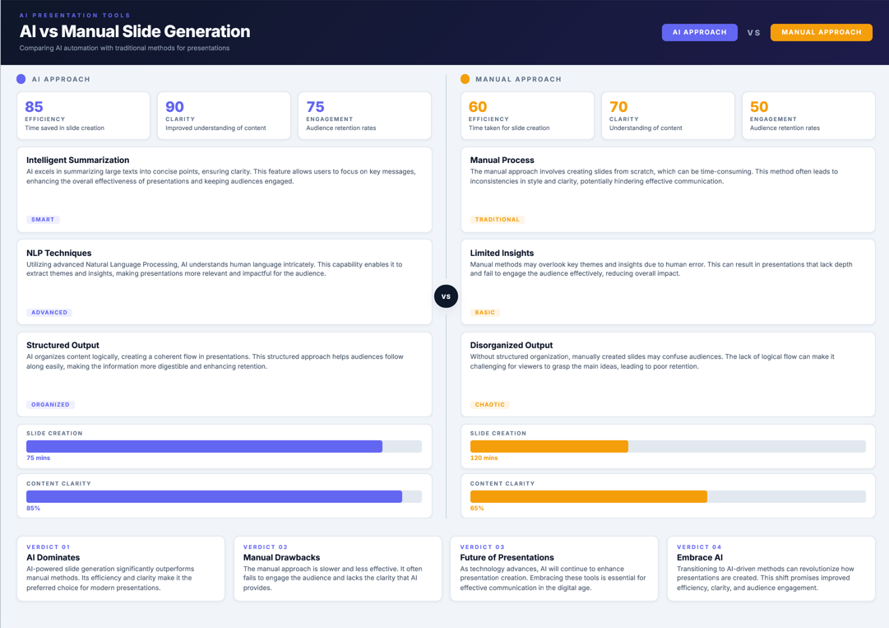Click the NLP Techniques card title

[x=59, y=254]
